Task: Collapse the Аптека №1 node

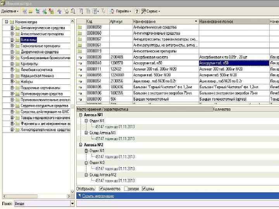Action: pos(80,115)
